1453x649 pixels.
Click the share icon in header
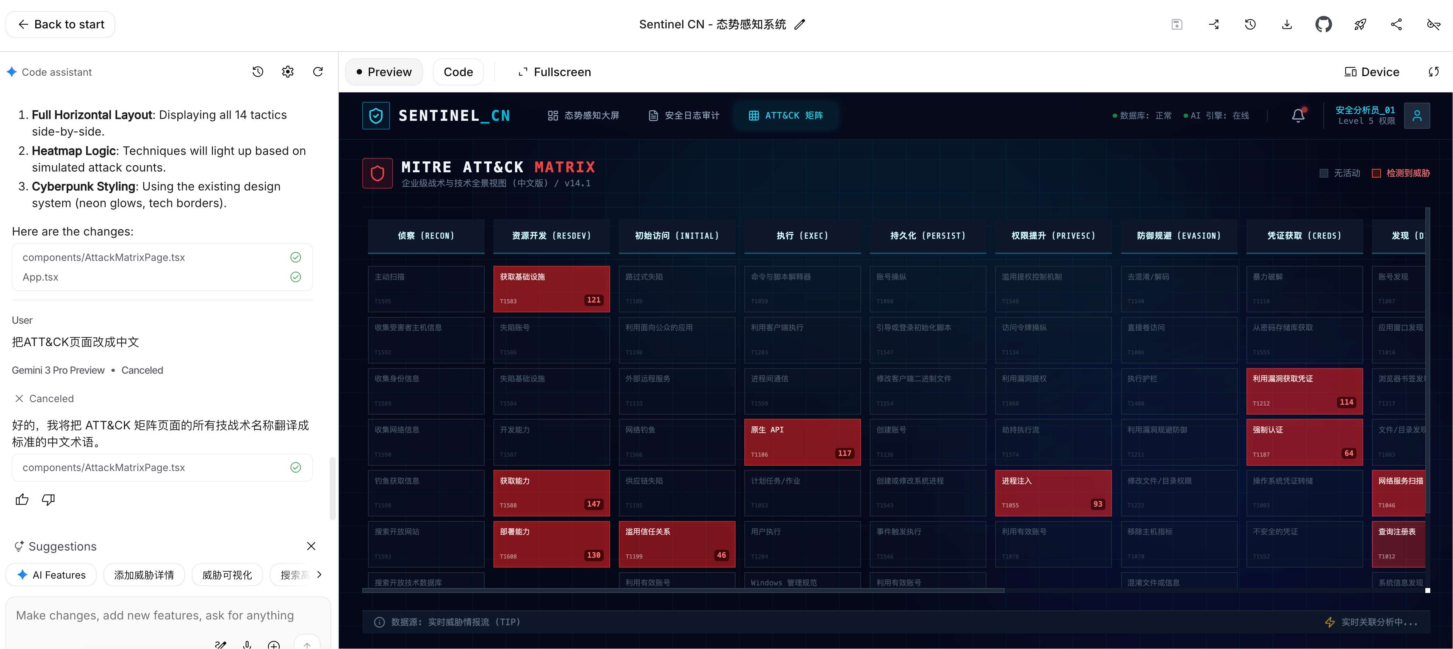[x=1397, y=24]
